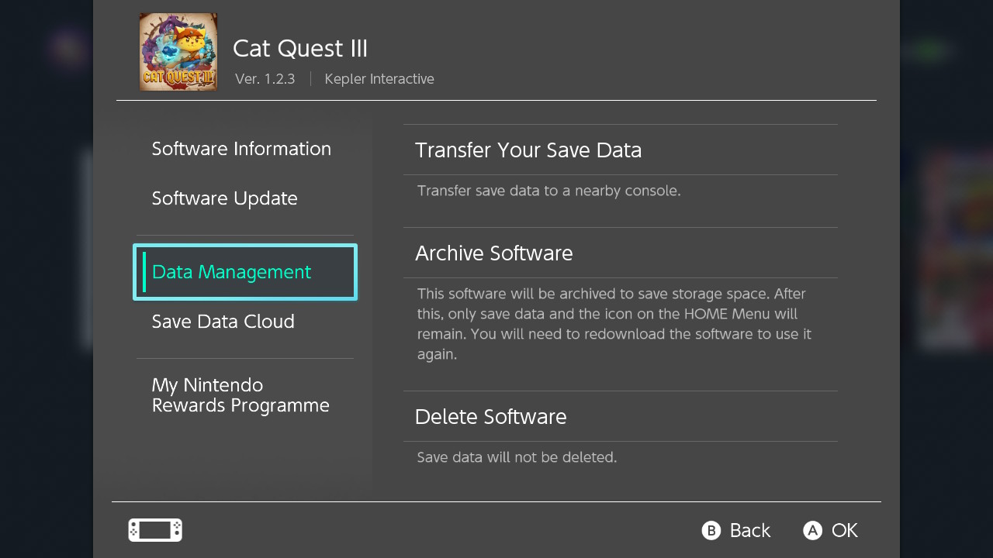Choose the Archive Software option
This screenshot has height=558, width=993.
(621, 253)
